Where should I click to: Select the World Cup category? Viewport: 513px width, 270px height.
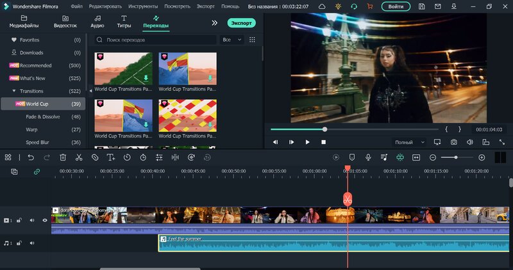point(43,104)
